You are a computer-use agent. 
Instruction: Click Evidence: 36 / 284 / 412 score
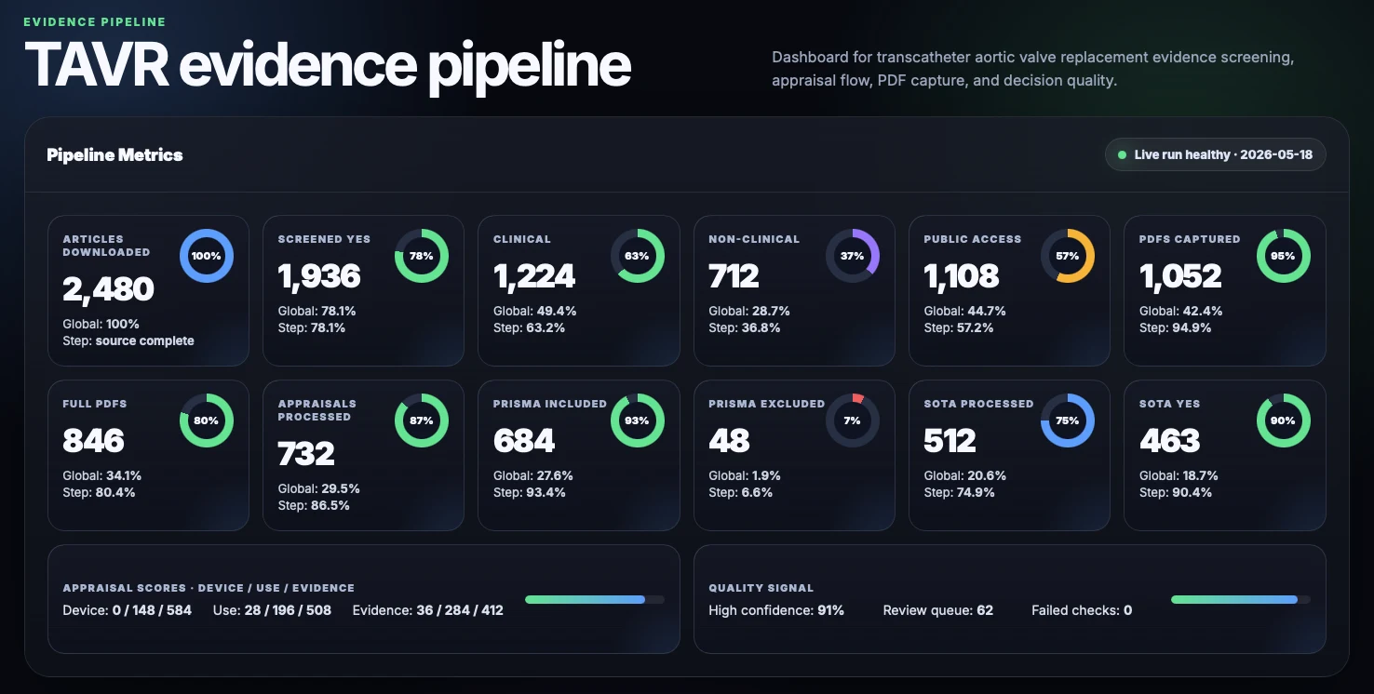coord(428,611)
